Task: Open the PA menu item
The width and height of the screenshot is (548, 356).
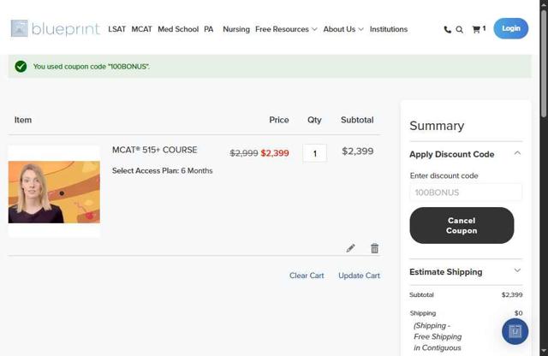Action: coord(209,29)
